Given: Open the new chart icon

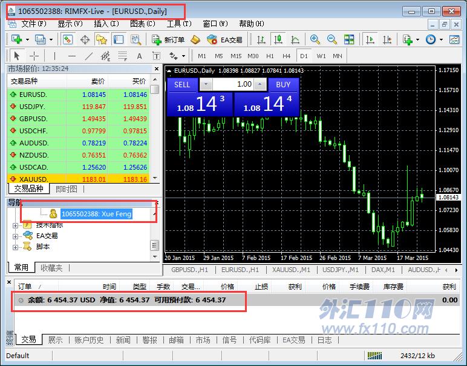Looking at the screenshot, I should pyautogui.click(x=16, y=39).
